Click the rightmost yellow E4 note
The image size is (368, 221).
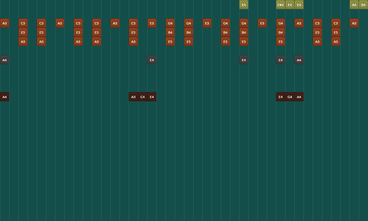299,5
